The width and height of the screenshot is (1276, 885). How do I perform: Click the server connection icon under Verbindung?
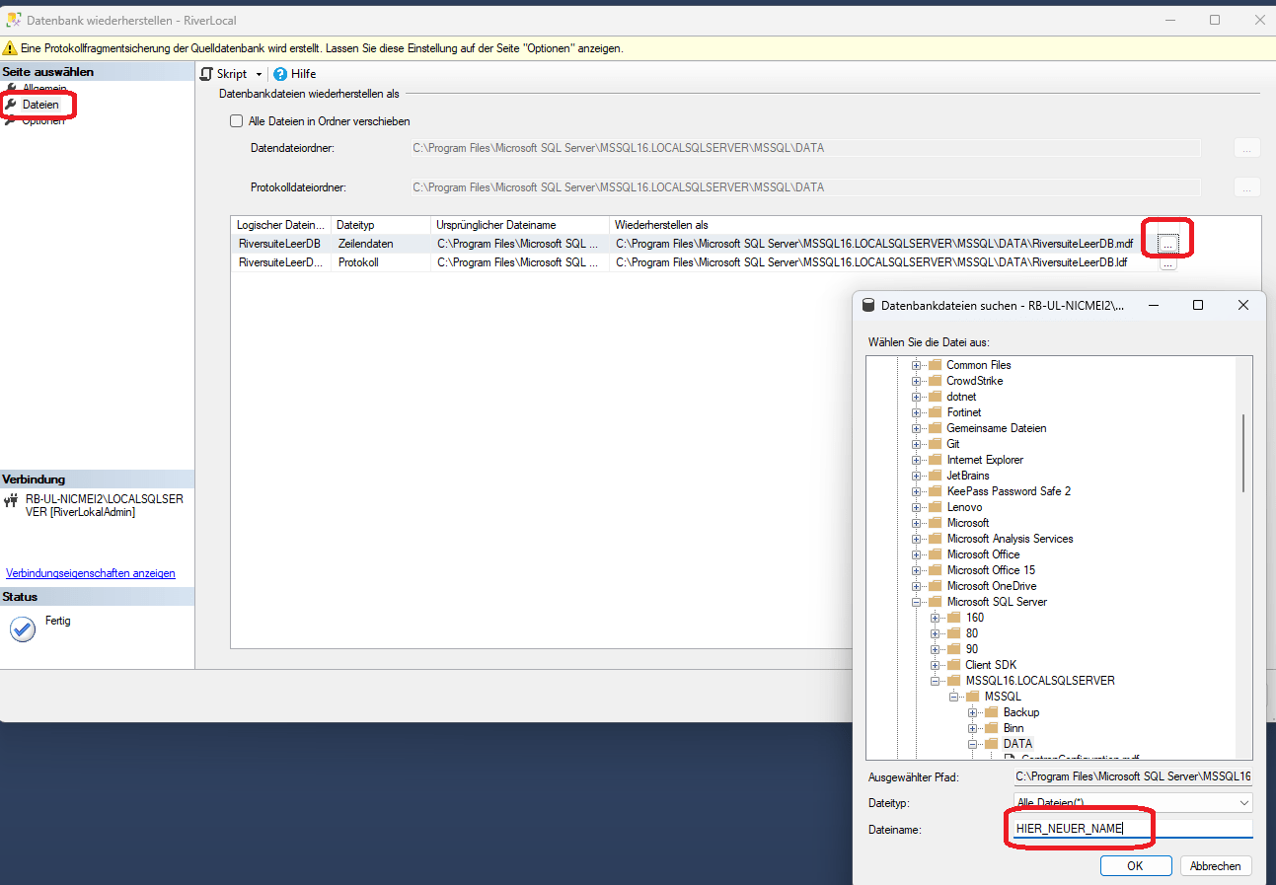coord(12,500)
